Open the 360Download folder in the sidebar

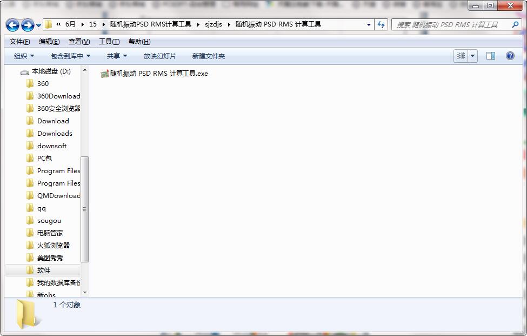[58, 96]
